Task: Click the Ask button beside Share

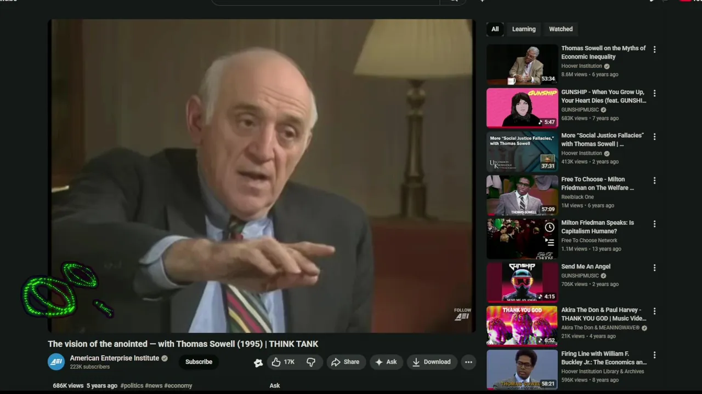Action: click(386, 362)
